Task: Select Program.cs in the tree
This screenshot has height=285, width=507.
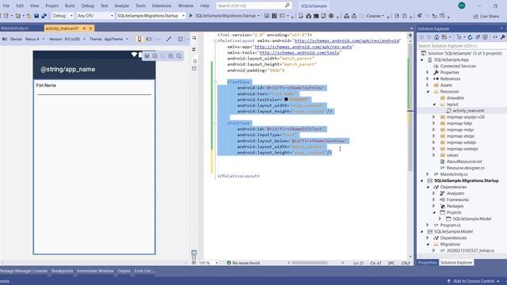Action: [450, 225]
